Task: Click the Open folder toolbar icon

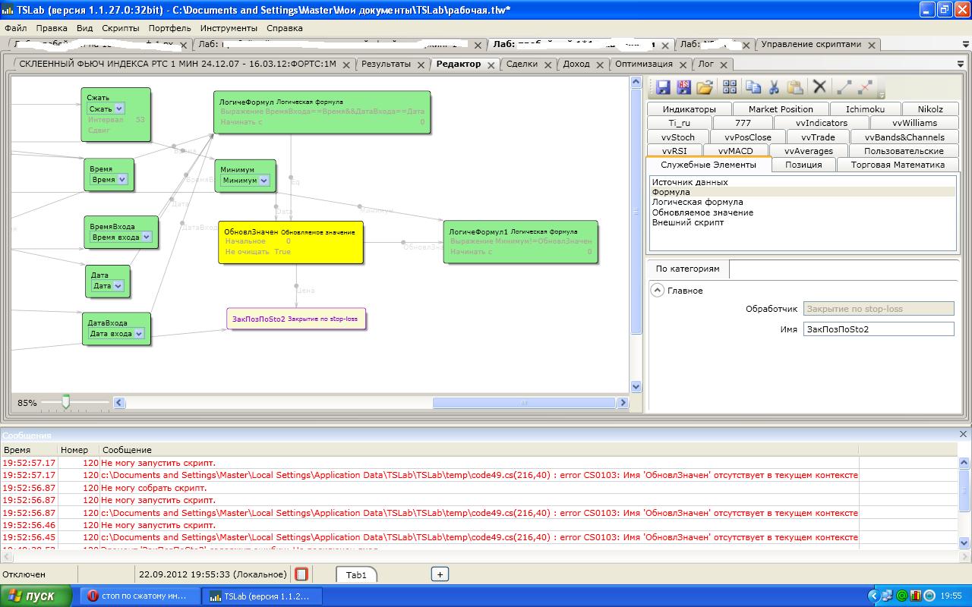Action: point(705,87)
